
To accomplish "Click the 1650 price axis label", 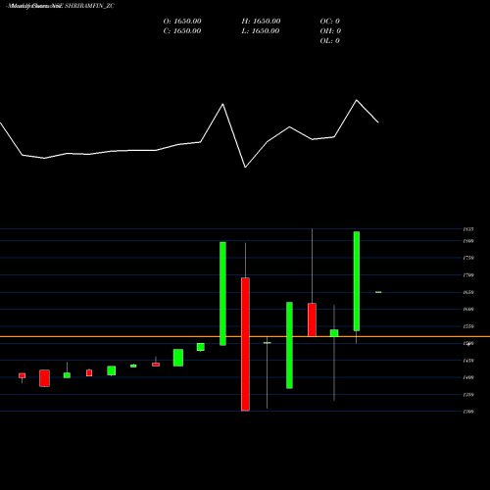I will 468,292.
